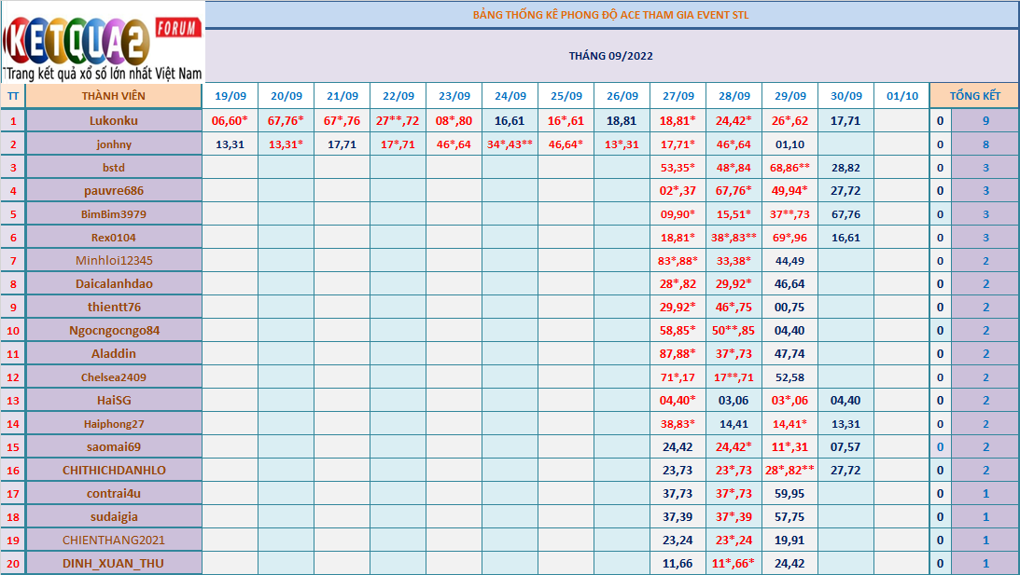Click row number 10 in TT column

(13, 330)
